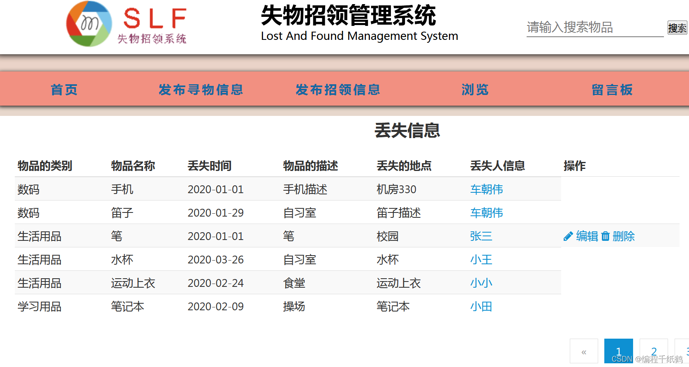Image resolution: width=689 pixels, height=367 pixels.
Task: Click the 搜索 button
Action: [x=677, y=28]
